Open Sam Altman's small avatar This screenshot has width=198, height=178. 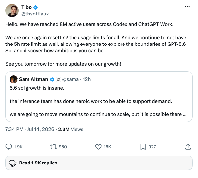click(14, 79)
